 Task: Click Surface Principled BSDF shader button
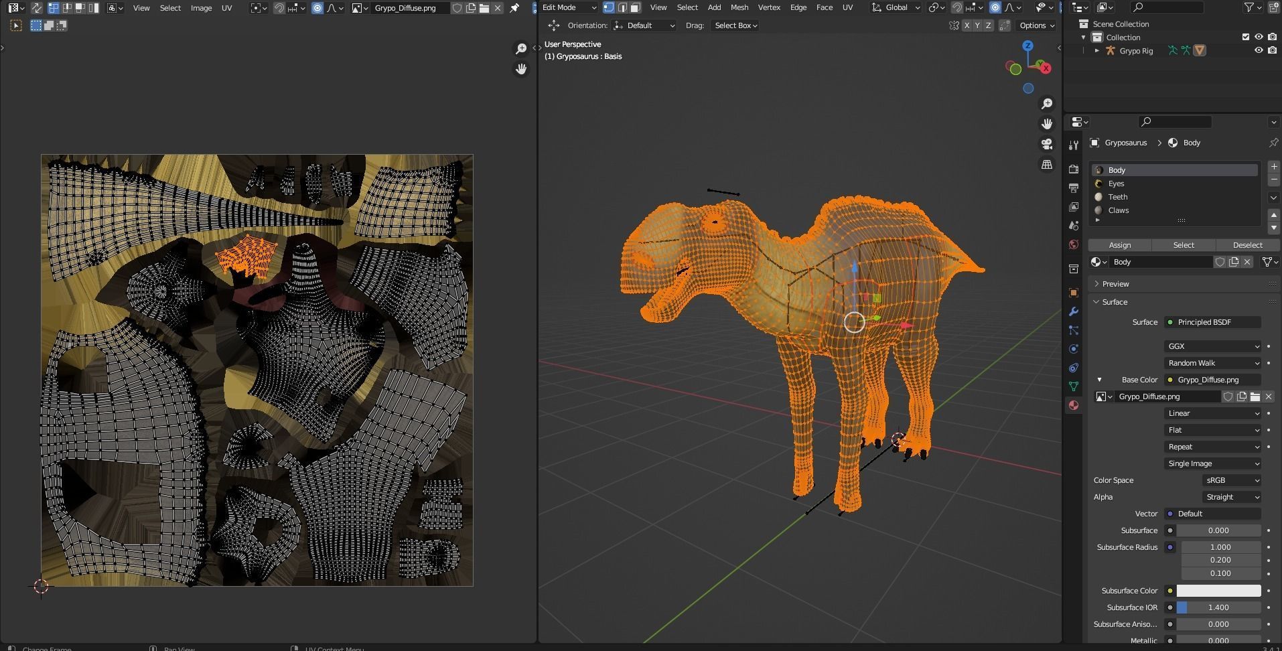point(1212,322)
